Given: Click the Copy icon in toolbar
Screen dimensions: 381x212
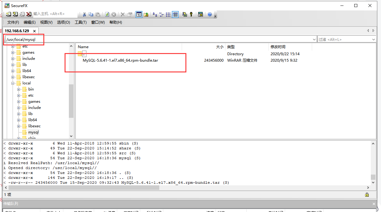Looking at the screenshot, I should (x=91, y=14).
